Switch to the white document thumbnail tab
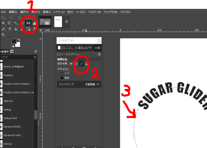Image resolution: width=207 pixels, height=148 pixels. point(58,21)
